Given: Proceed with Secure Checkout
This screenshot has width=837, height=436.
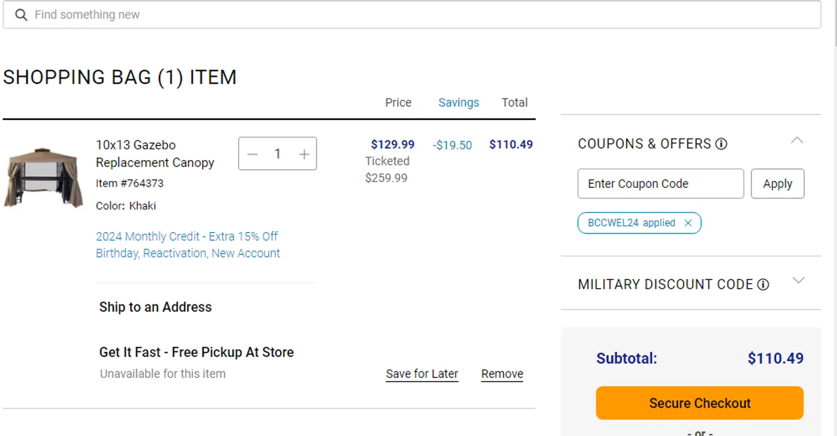Looking at the screenshot, I should (x=700, y=403).
